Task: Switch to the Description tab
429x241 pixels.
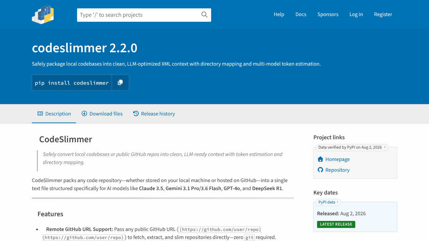Action: click(54, 114)
